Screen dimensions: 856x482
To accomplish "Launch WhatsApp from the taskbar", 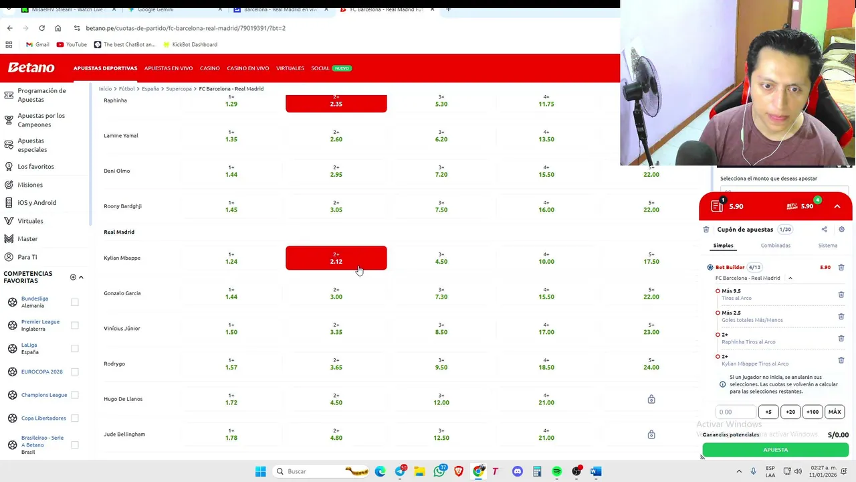I will coord(439,471).
